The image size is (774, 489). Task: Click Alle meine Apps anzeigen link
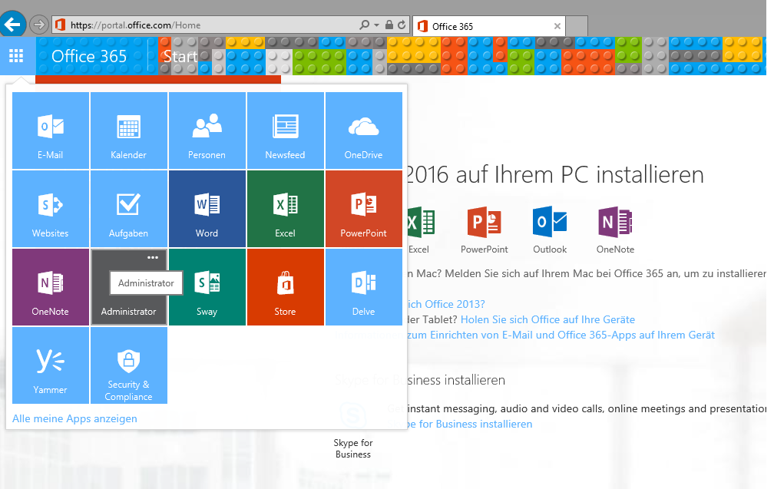coord(74,418)
